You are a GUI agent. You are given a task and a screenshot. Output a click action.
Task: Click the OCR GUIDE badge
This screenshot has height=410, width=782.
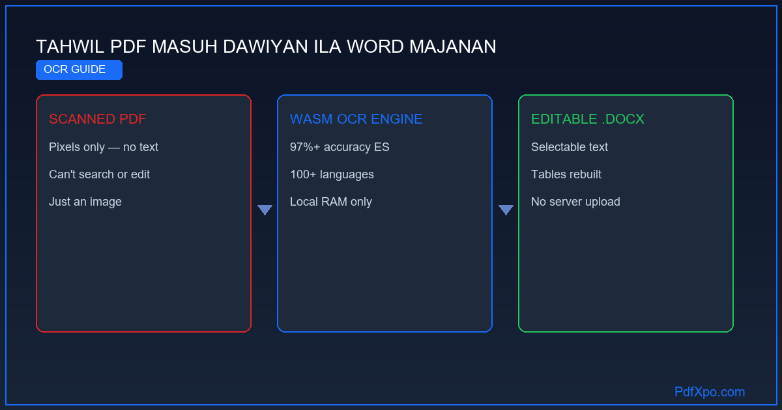tap(79, 70)
